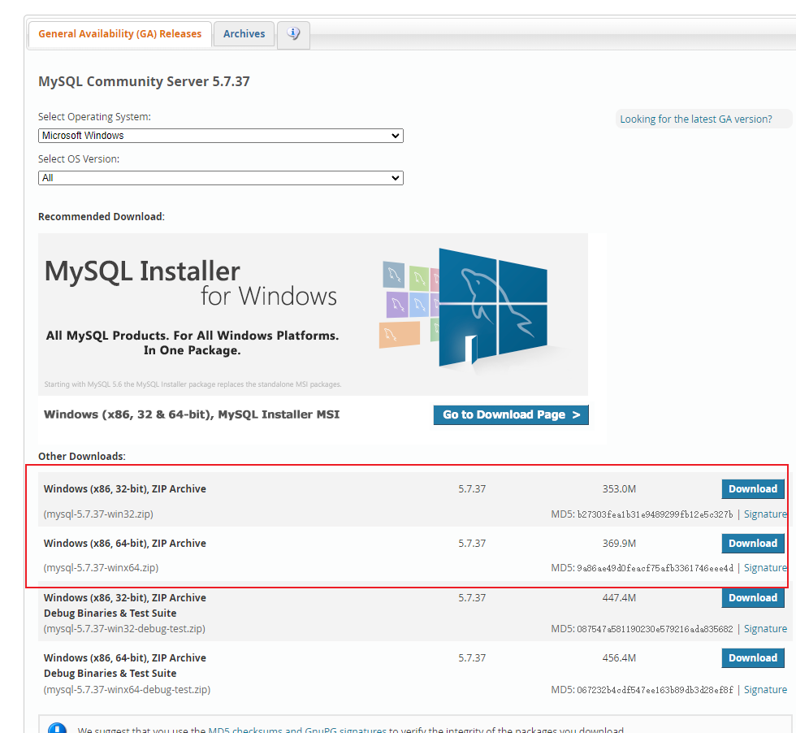Click the filename (mysql-5.7.37-win32.zip)
Screen dimensions: 796x733
[98, 514]
